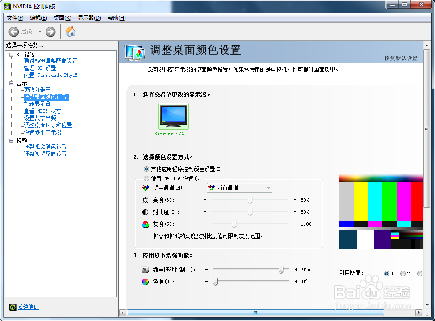Open the 系统信息 link
435x321 pixels.
pos(29,307)
